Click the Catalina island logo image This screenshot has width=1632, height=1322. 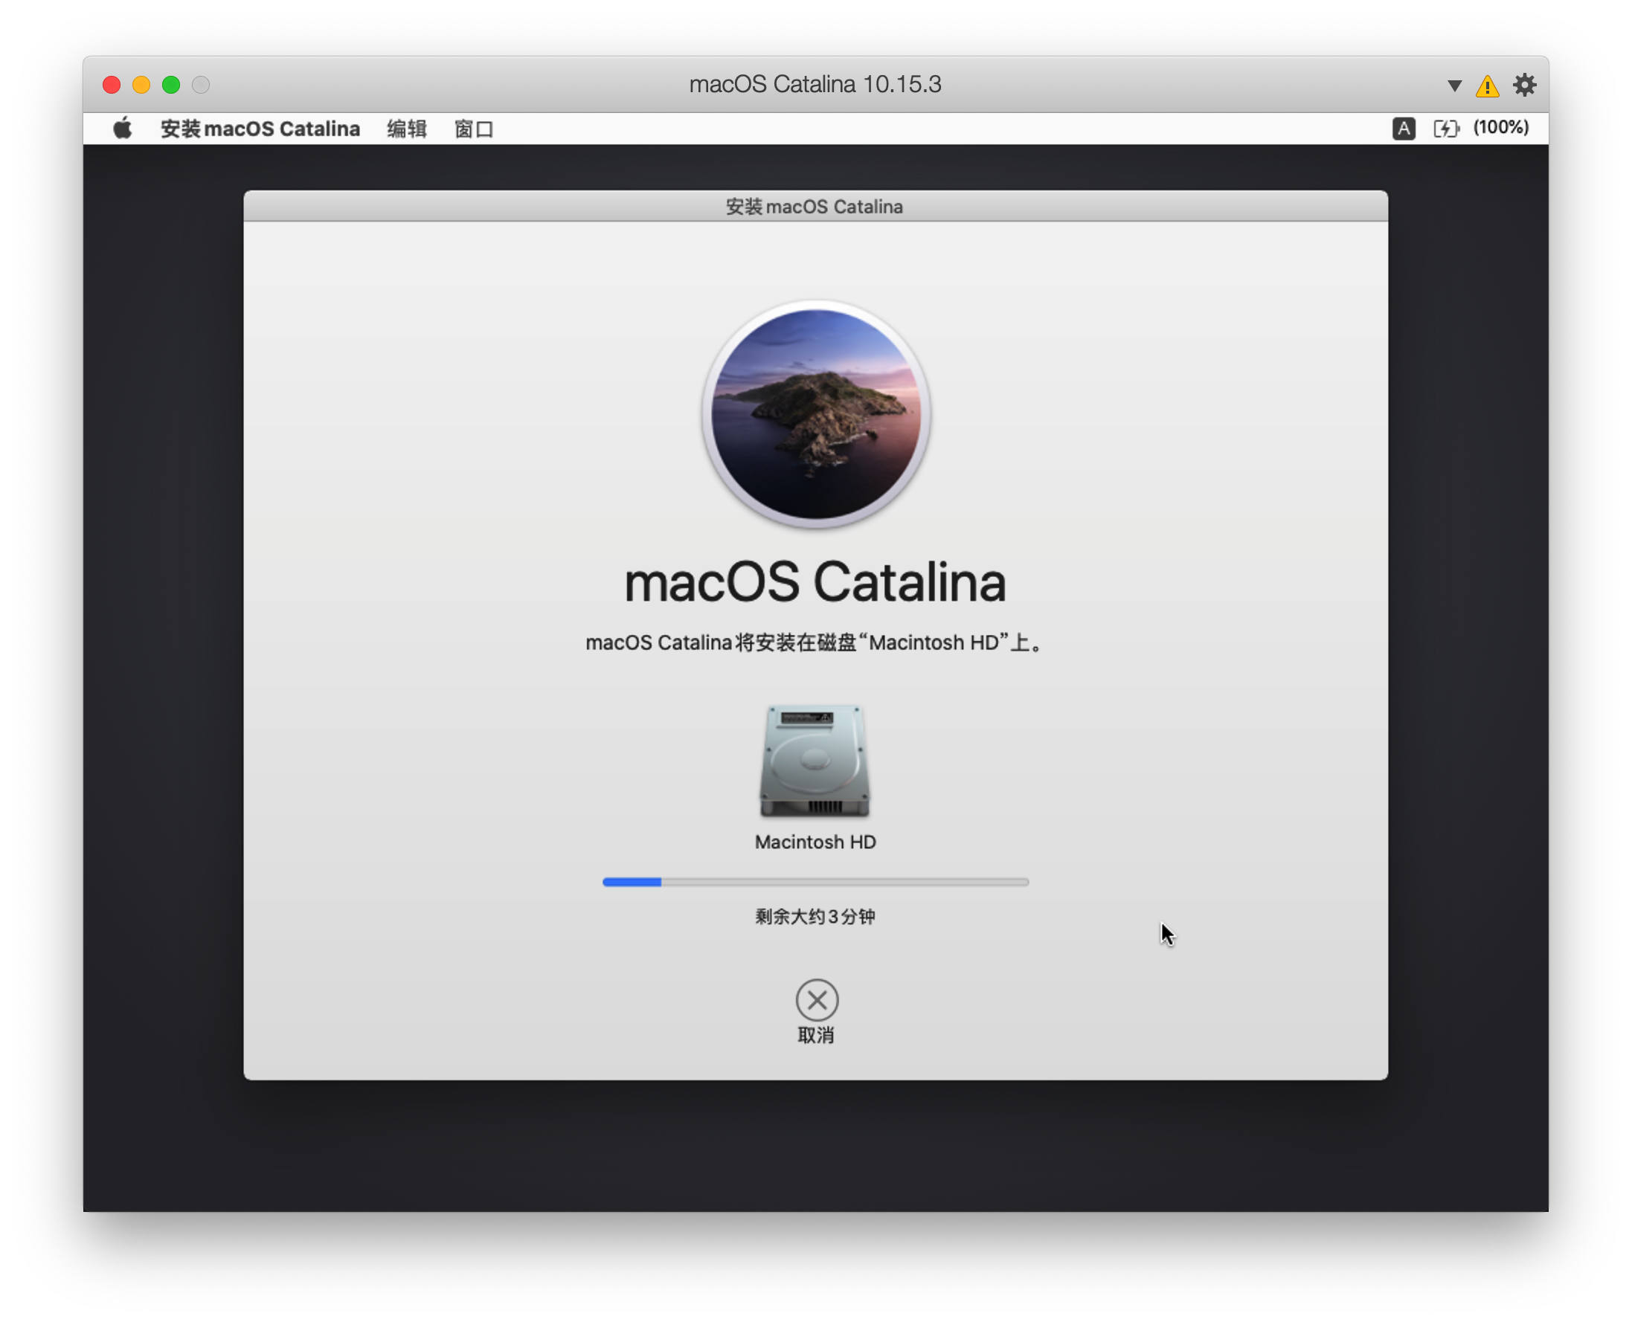[815, 414]
